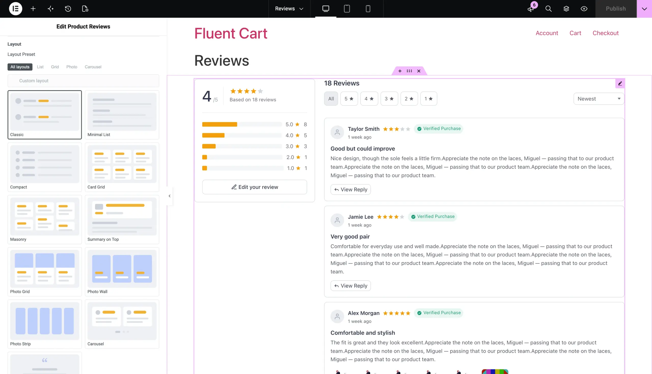Viewport: 652px width, 374px height.
Task: Click Taylor Smith's Verified Purchase badge
Action: point(438,129)
